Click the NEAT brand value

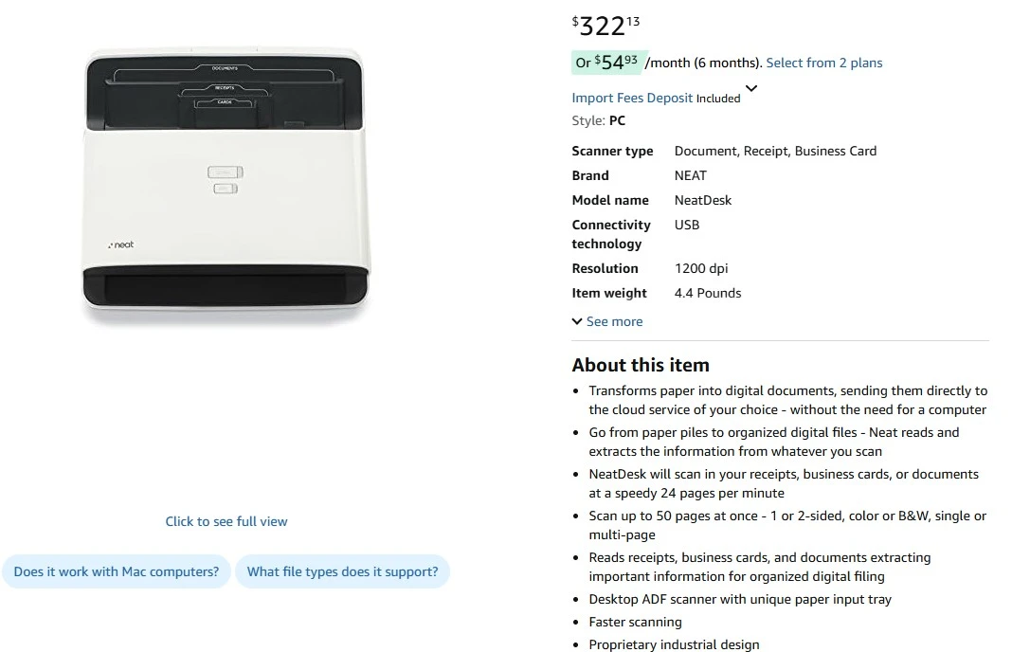[x=691, y=175]
